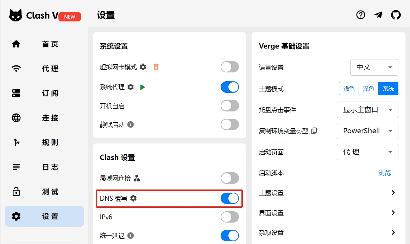Click the 浏览 link for 启动脚本

(384, 173)
